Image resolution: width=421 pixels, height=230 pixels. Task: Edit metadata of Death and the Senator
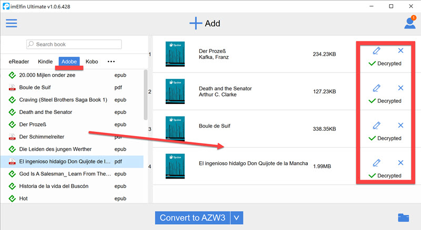(x=376, y=88)
